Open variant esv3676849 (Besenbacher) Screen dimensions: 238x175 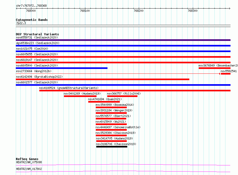tap(218, 65)
